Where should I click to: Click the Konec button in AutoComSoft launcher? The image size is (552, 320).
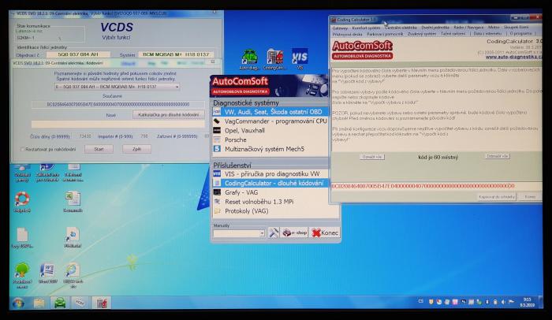325,233
